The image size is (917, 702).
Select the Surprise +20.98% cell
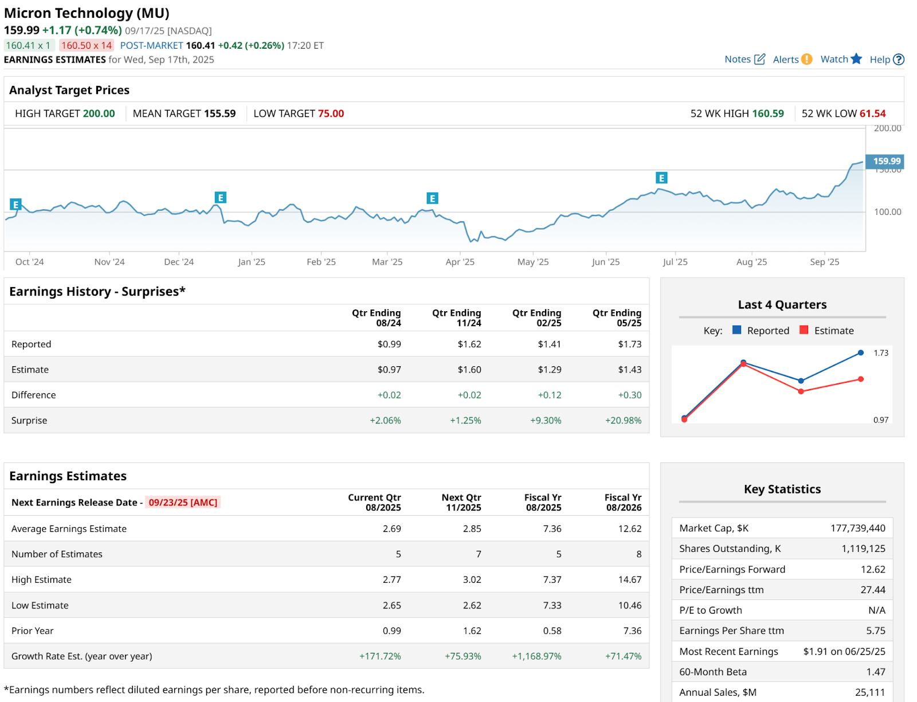point(624,420)
